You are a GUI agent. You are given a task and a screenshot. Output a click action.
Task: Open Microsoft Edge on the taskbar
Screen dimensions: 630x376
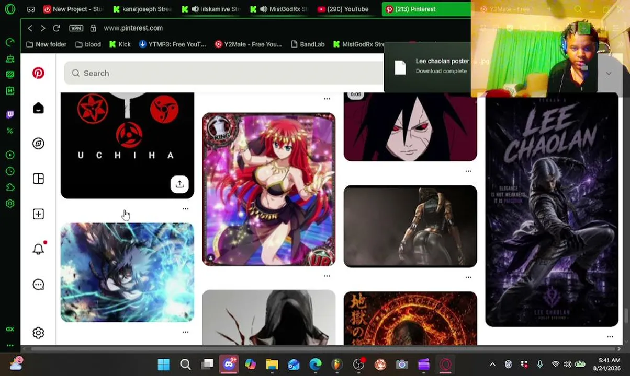[316, 364]
